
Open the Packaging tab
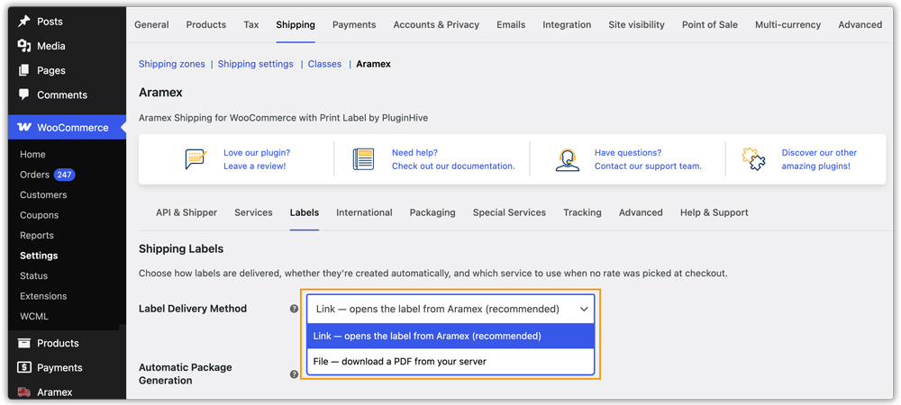click(x=432, y=212)
